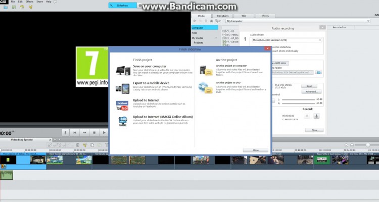This screenshot has width=379, height=202.
Task: Pick the Archive project to DVD icon
Action: (206, 87)
